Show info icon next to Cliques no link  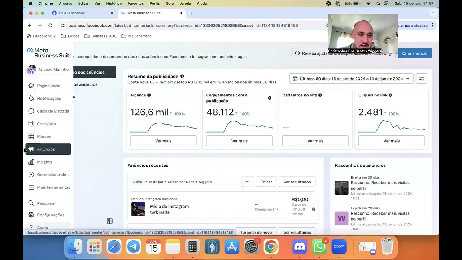[x=390, y=95]
